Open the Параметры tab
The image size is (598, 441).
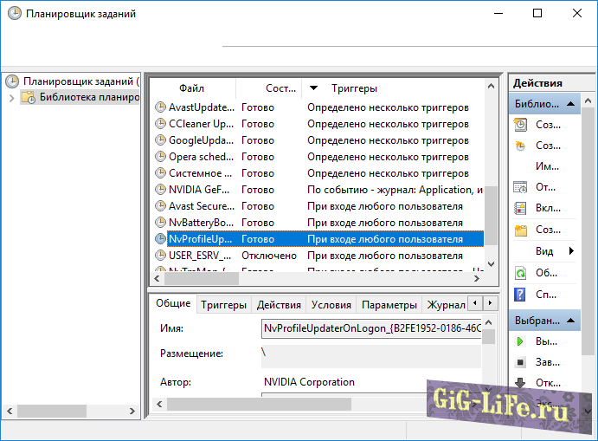coord(389,305)
